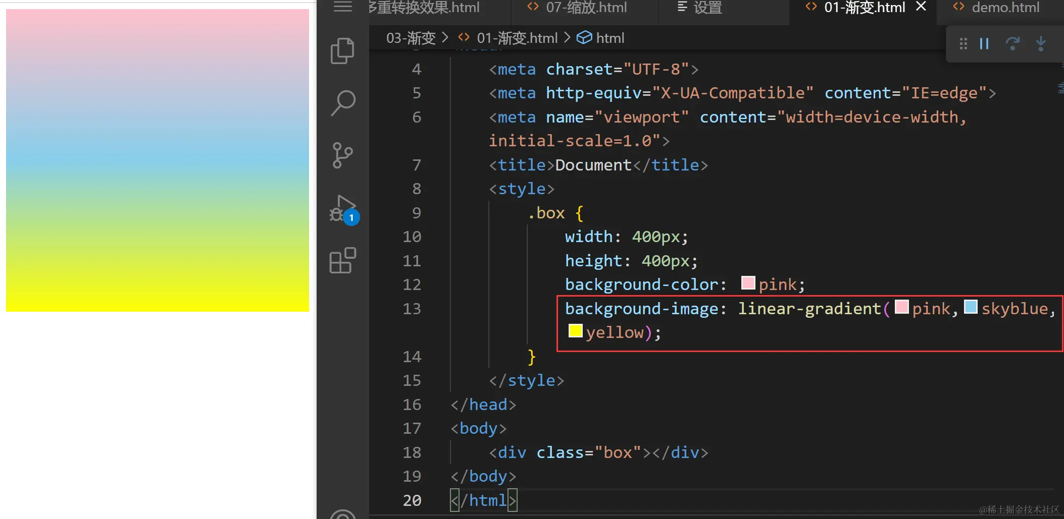The image size is (1064, 519).
Task: Click the opening "<style>" tag on line 8
Action: click(x=522, y=189)
